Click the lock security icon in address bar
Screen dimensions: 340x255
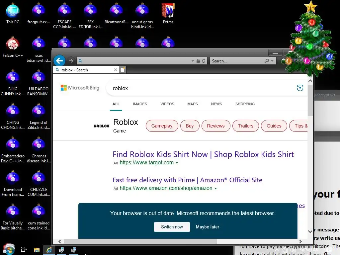pyautogui.click(x=198, y=61)
